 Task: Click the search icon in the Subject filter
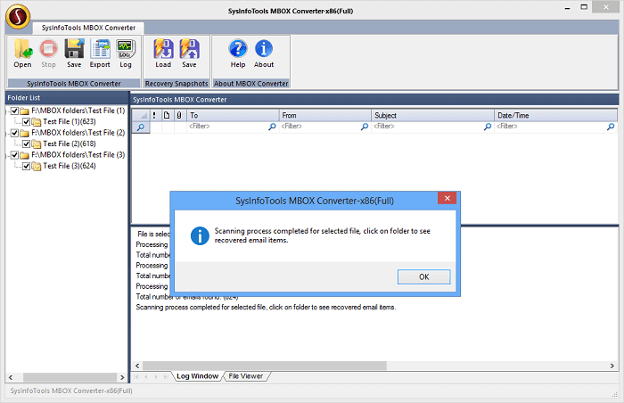tap(488, 127)
